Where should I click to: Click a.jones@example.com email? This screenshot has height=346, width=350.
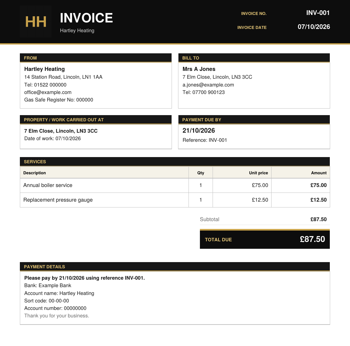(208, 85)
